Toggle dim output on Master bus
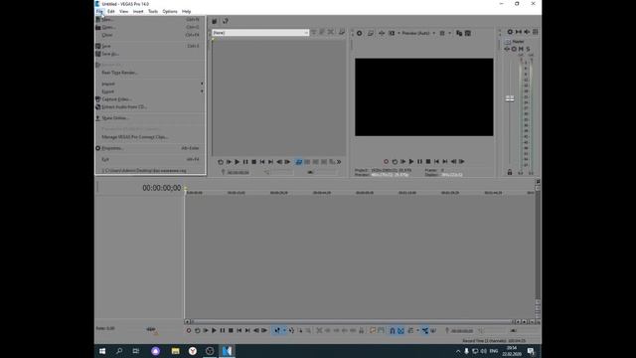Screen dimensions: 636x358 point(527,32)
